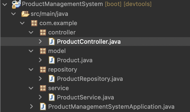Viewport: 190px width, 112px height.
Task: Click the repository package icon
Action: click(x=43, y=70)
